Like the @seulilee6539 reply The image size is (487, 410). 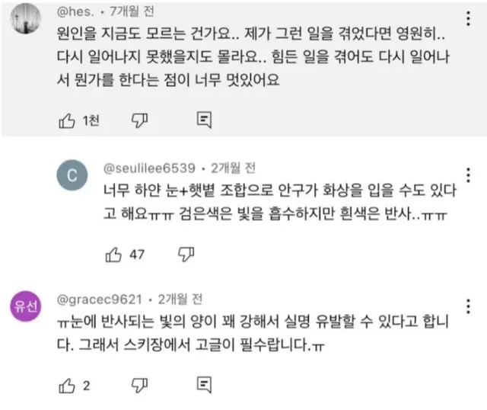tap(113, 255)
